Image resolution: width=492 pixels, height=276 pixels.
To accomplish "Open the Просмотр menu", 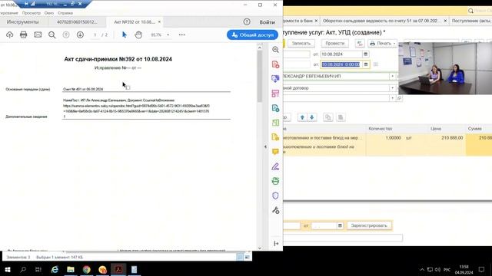I will point(32,13).
